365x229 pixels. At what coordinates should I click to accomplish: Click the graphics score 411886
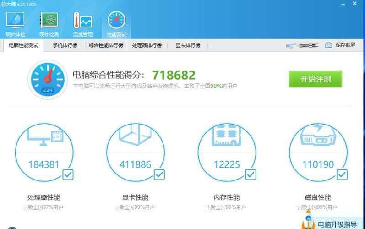(135, 164)
